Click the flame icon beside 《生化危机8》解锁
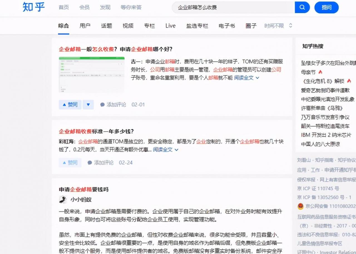356x254 pixels. point(349,81)
